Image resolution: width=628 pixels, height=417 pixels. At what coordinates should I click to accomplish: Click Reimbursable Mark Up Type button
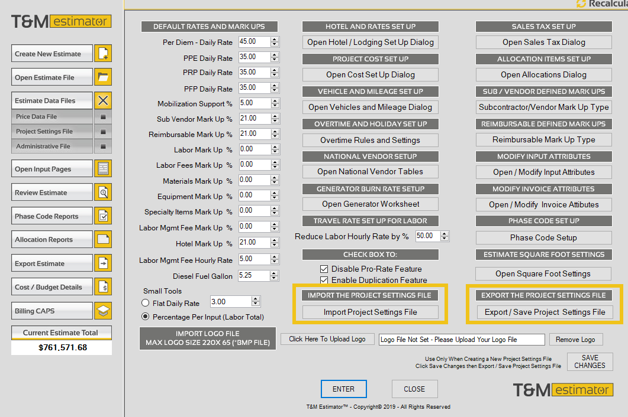pos(544,139)
